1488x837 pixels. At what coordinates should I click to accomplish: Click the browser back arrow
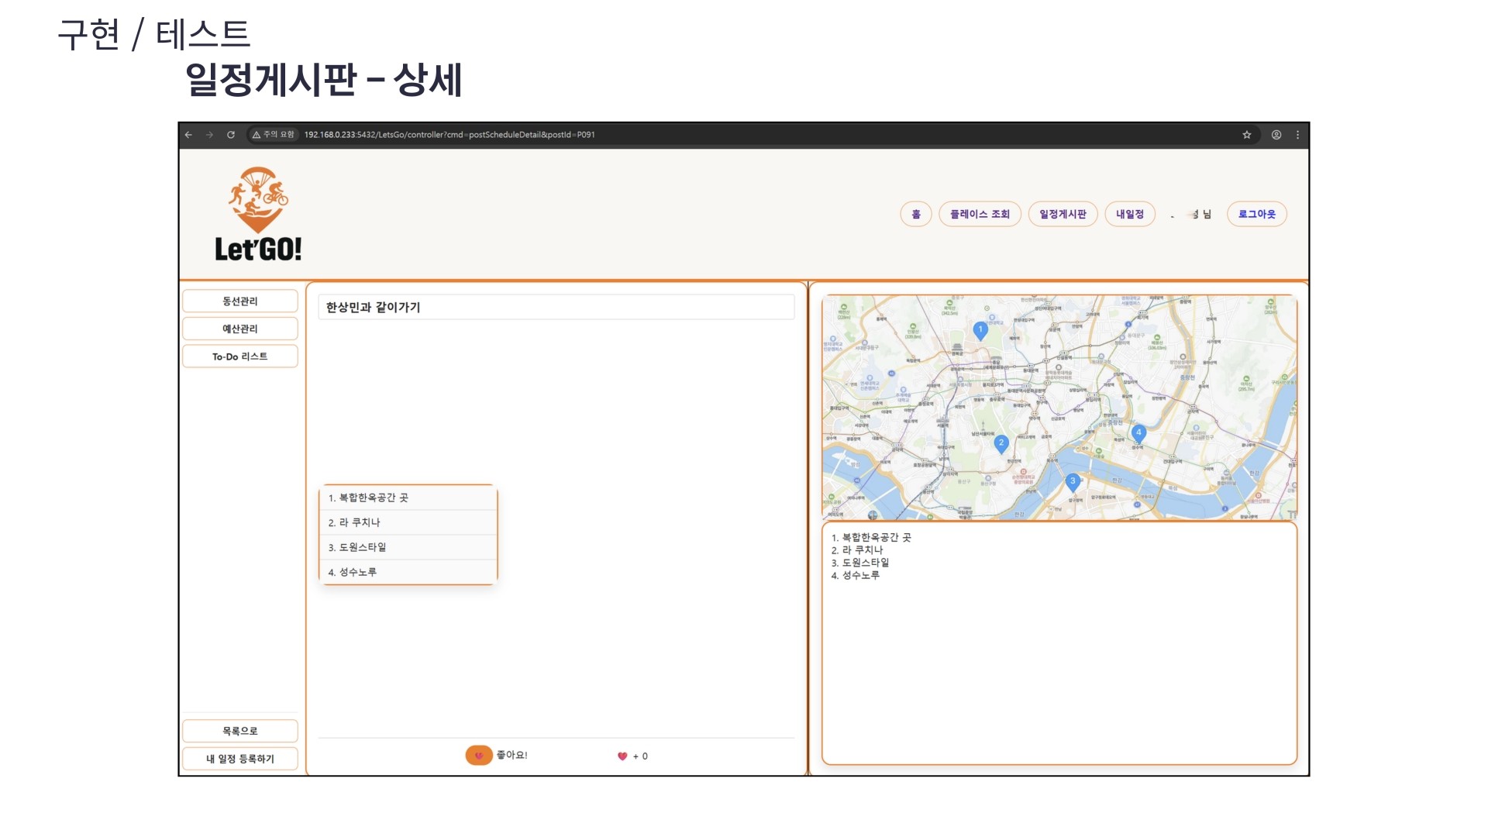188,135
